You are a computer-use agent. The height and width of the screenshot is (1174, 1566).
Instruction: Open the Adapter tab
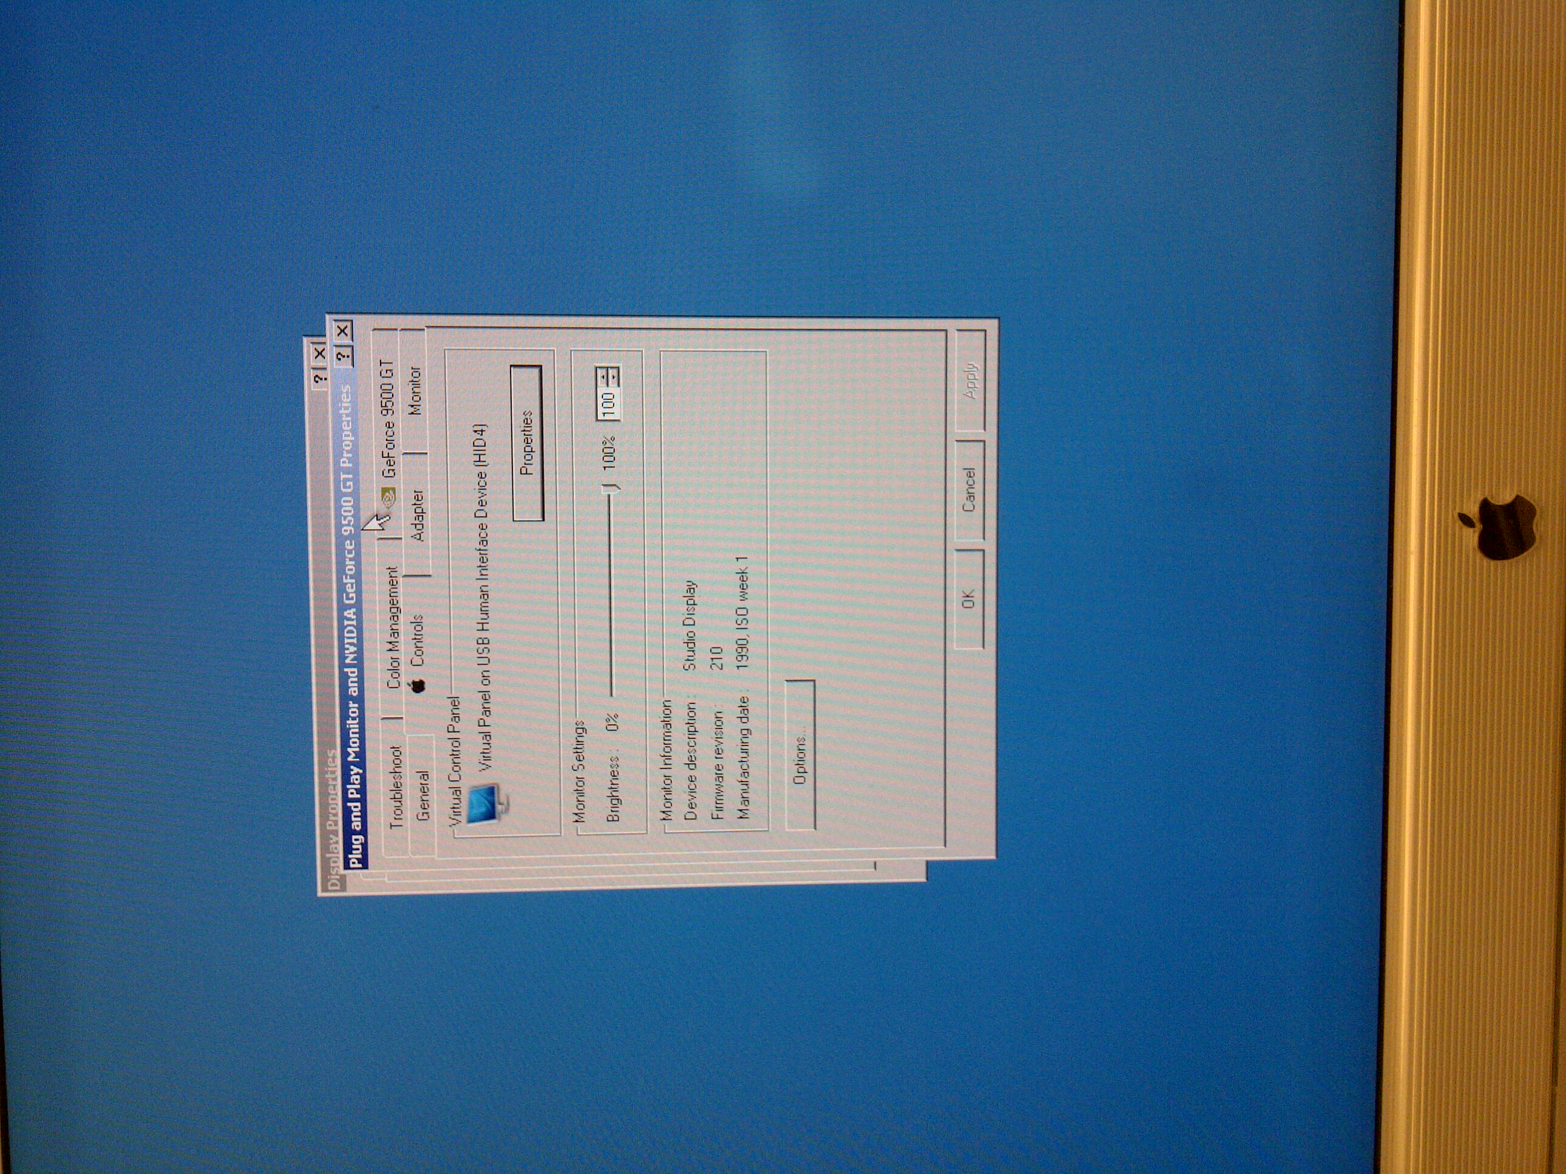click(x=416, y=516)
